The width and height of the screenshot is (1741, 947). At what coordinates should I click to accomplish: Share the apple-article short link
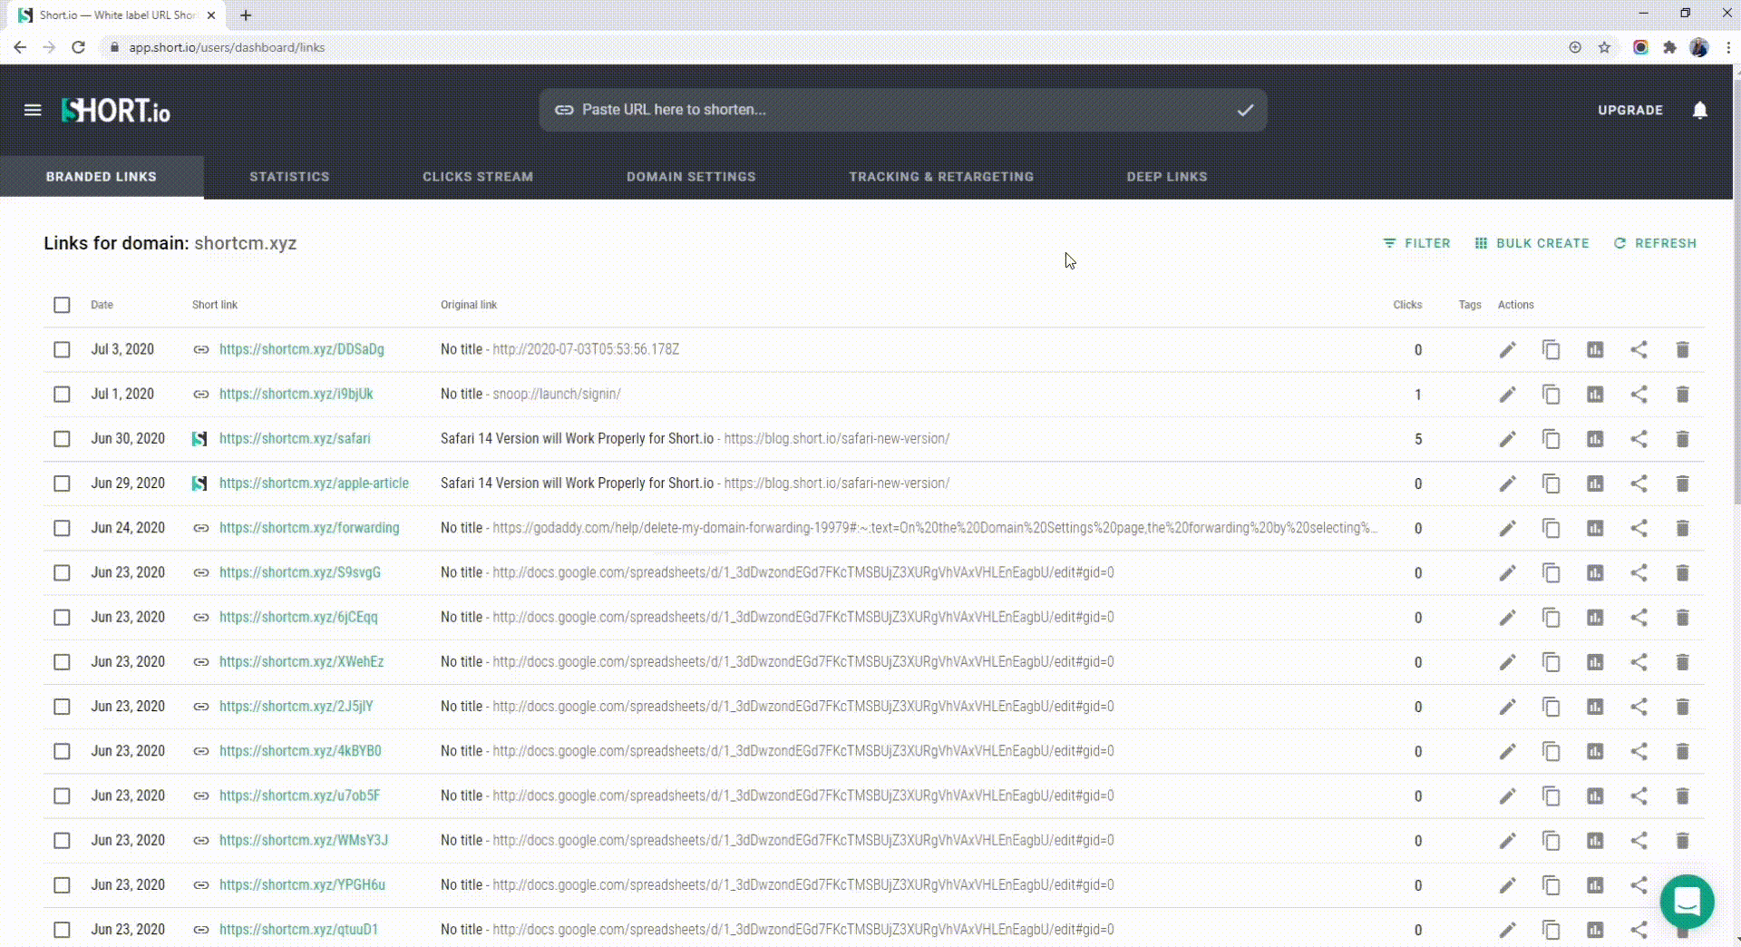point(1639,483)
